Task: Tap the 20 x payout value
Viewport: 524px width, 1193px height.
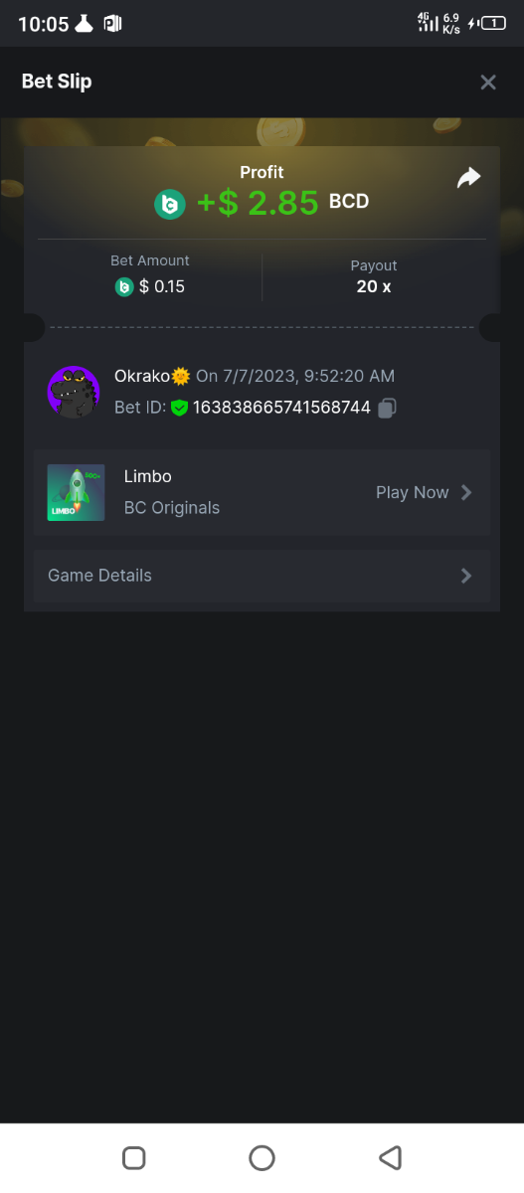Action: pos(374,287)
